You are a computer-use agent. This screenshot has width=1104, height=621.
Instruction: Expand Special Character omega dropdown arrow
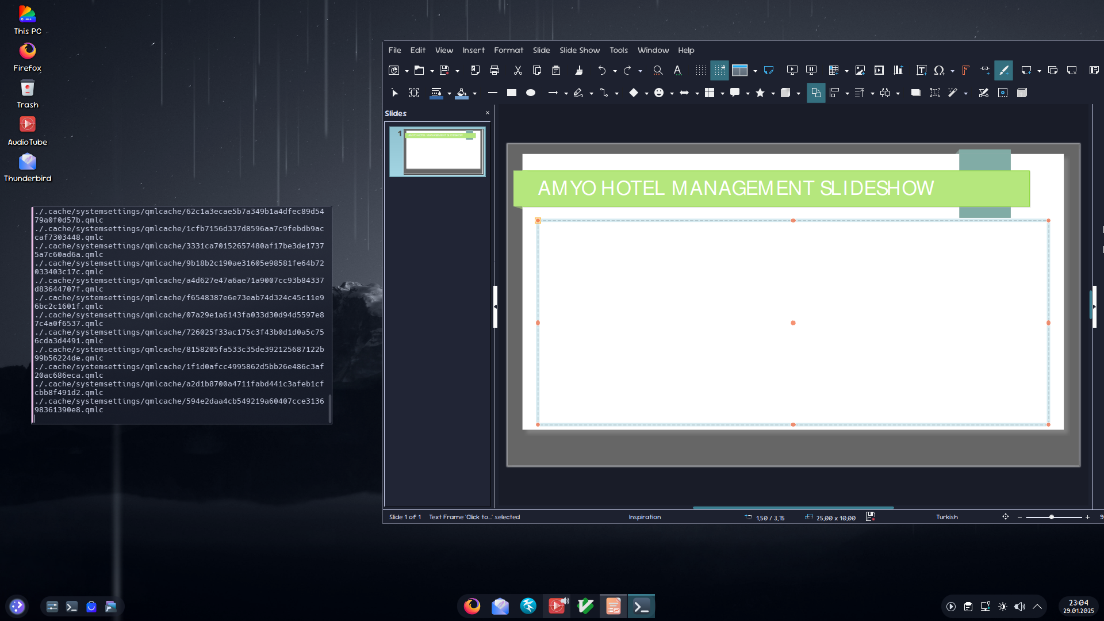point(952,71)
